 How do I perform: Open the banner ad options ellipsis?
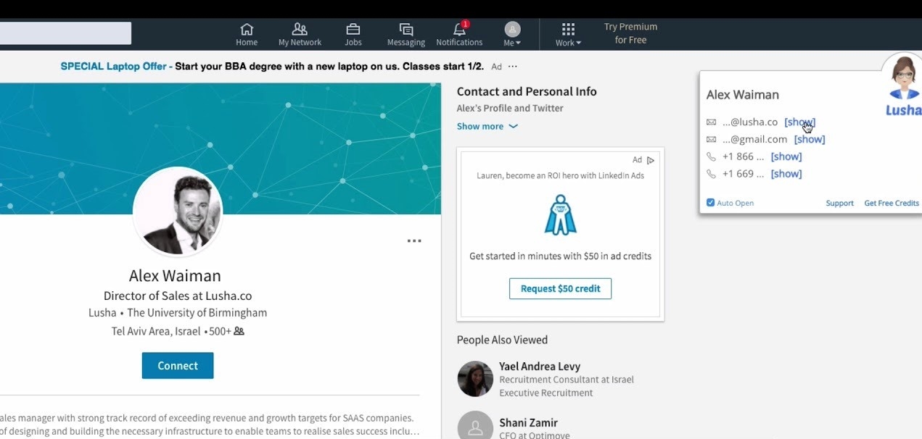pos(513,67)
